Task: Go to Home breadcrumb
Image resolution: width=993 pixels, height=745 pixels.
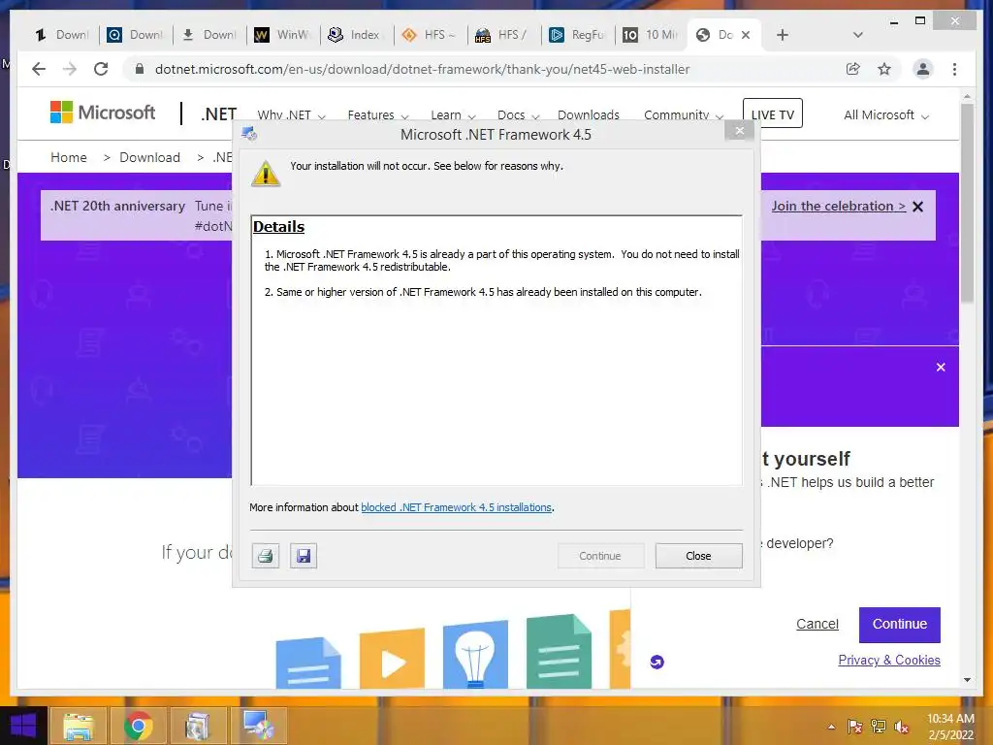Action: [x=69, y=157]
